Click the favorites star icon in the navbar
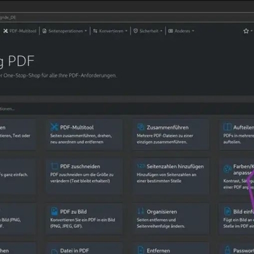 coord(246,31)
